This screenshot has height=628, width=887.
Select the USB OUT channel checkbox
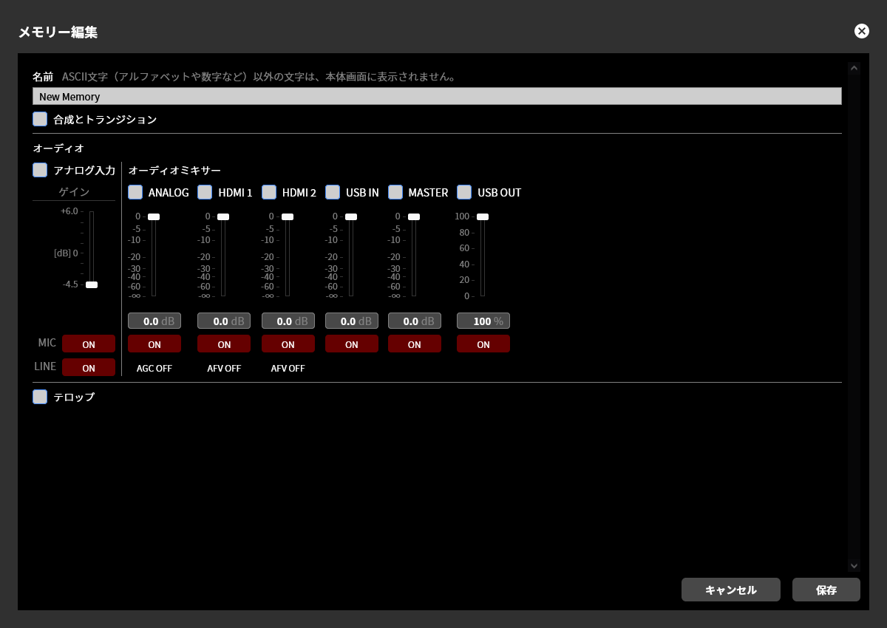tap(464, 192)
